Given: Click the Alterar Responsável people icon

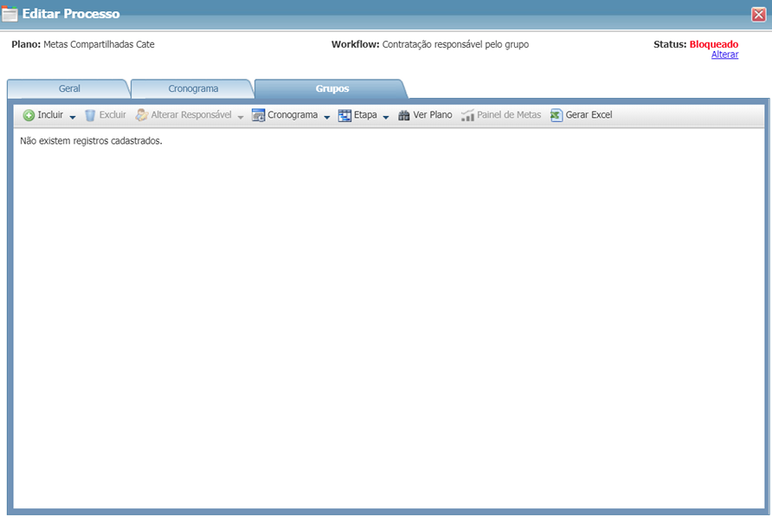Looking at the screenshot, I should (142, 115).
